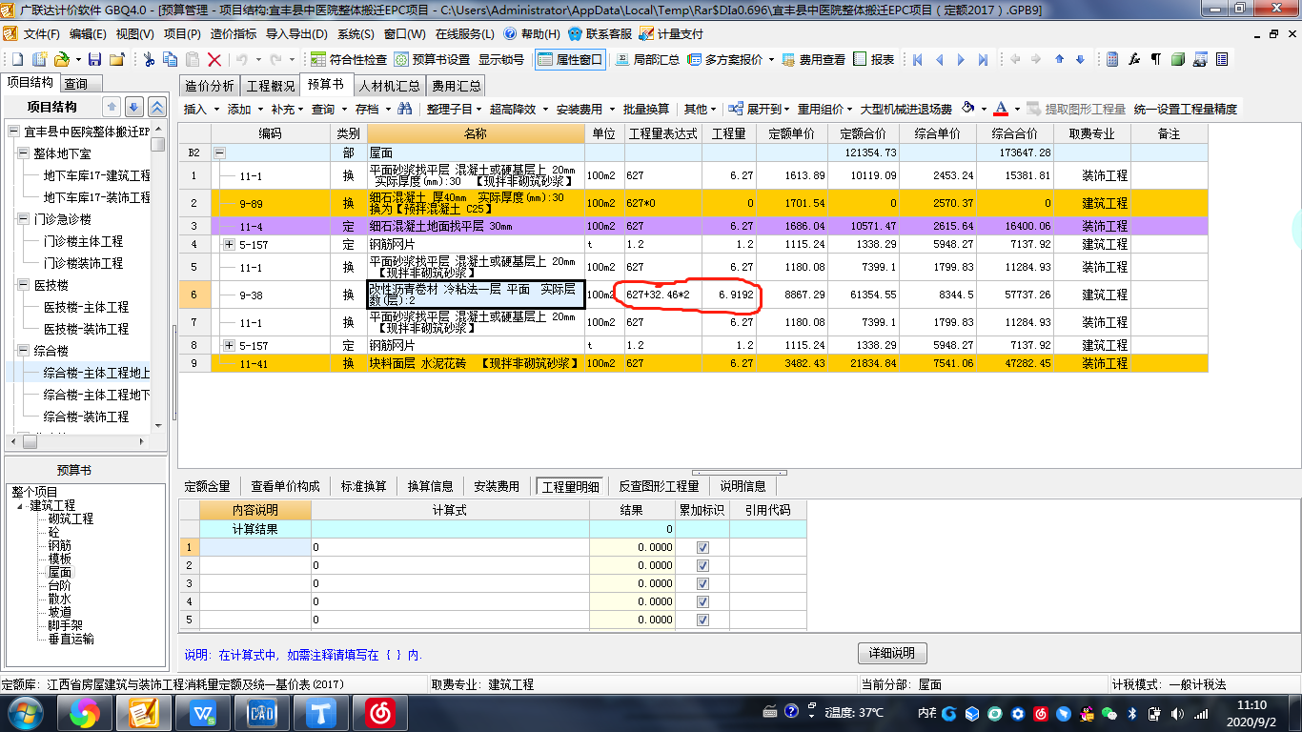Viewport: 1302px width, 732px height.
Task: Click the binoculars Find icon
Action: 405,110
